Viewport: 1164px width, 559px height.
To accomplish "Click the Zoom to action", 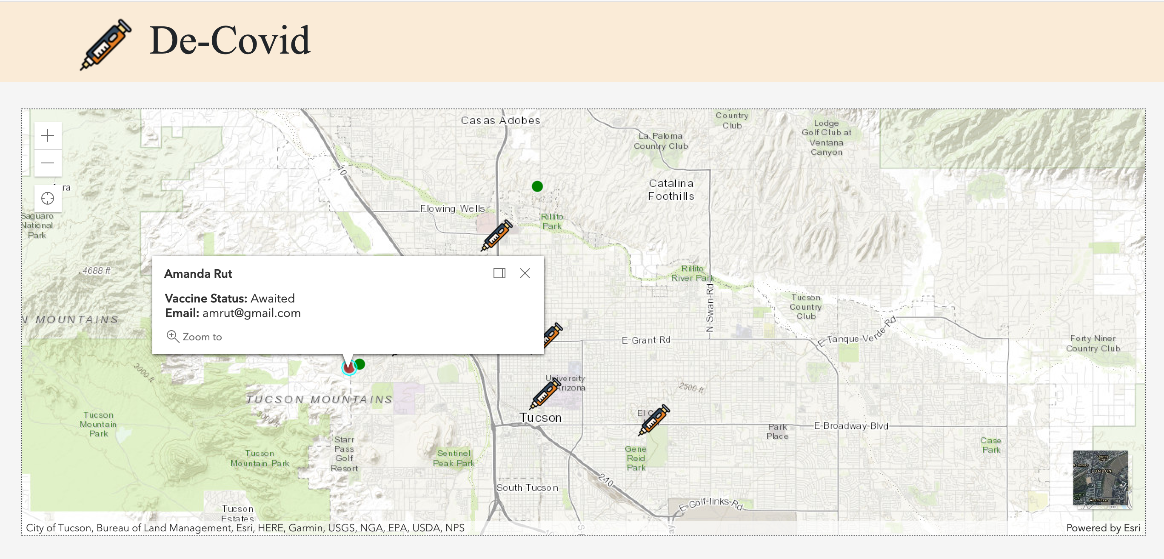I will click(x=194, y=337).
